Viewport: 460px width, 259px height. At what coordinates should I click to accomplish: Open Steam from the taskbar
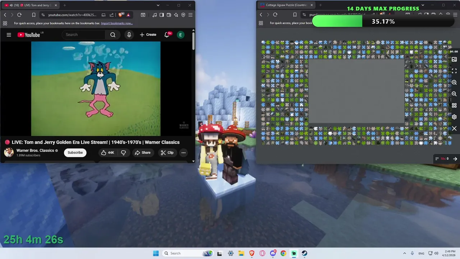304,253
